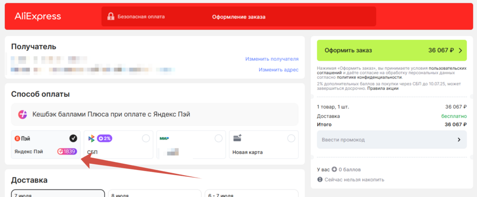Image resolution: width=477 pixels, height=197 pixels.
Task: Select the СБП payment radio button
Action: [x=146, y=138]
